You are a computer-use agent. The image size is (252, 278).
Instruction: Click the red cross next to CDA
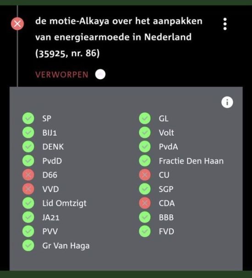[x=145, y=203]
